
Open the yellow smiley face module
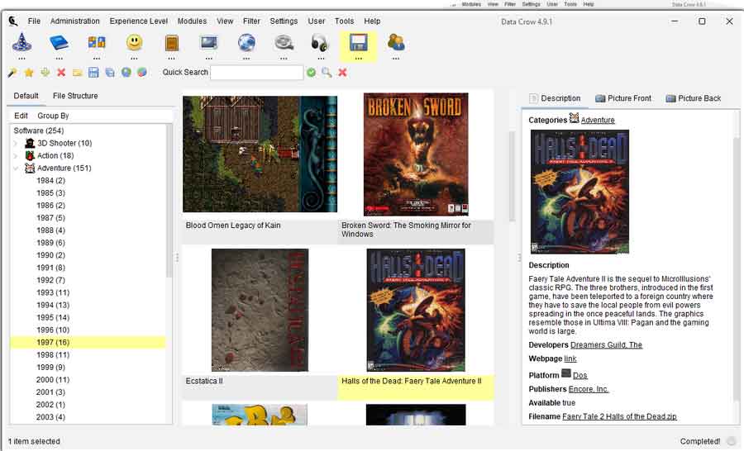click(134, 43)
